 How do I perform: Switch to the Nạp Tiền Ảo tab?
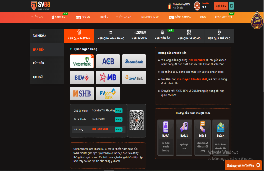pyautogui.click(x=162, y=36)
